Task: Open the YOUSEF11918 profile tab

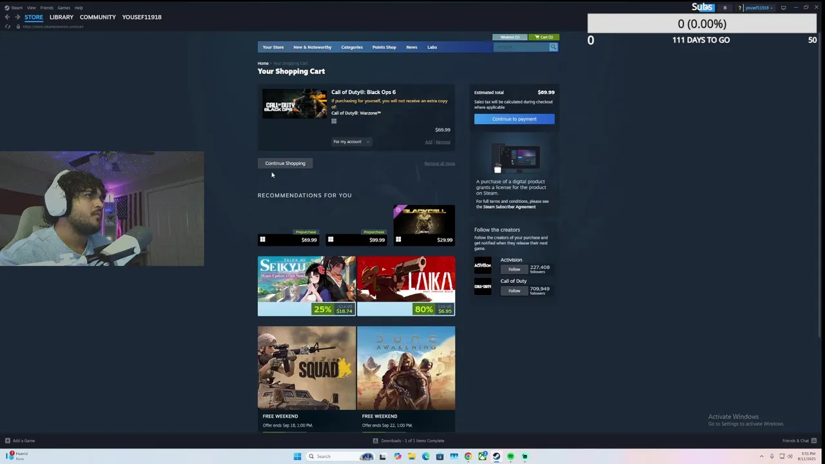Action: tap(142, 17)
